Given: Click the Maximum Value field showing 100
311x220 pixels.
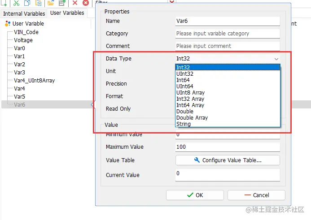Looking at the screenshot, I should pos(228,147).
